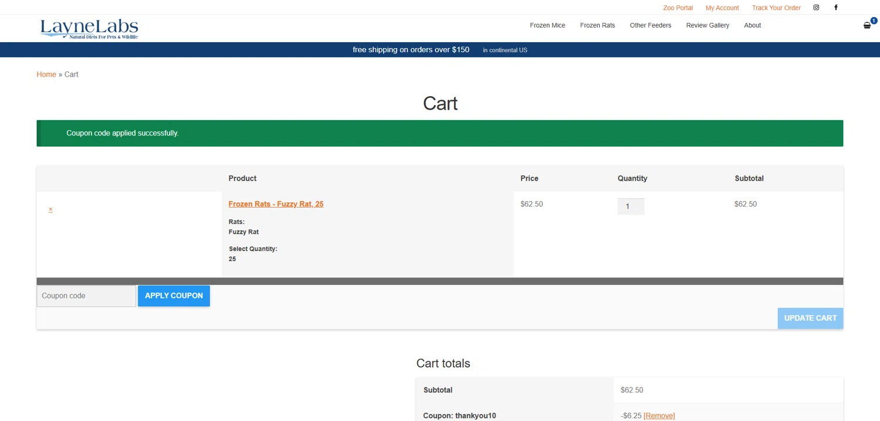Image resolution: width=880 pixels, height=421 pixels.
Task: Click the 'Coupon code applied successfully.' message
Action: pyautogui.click(x=122, y=133)
